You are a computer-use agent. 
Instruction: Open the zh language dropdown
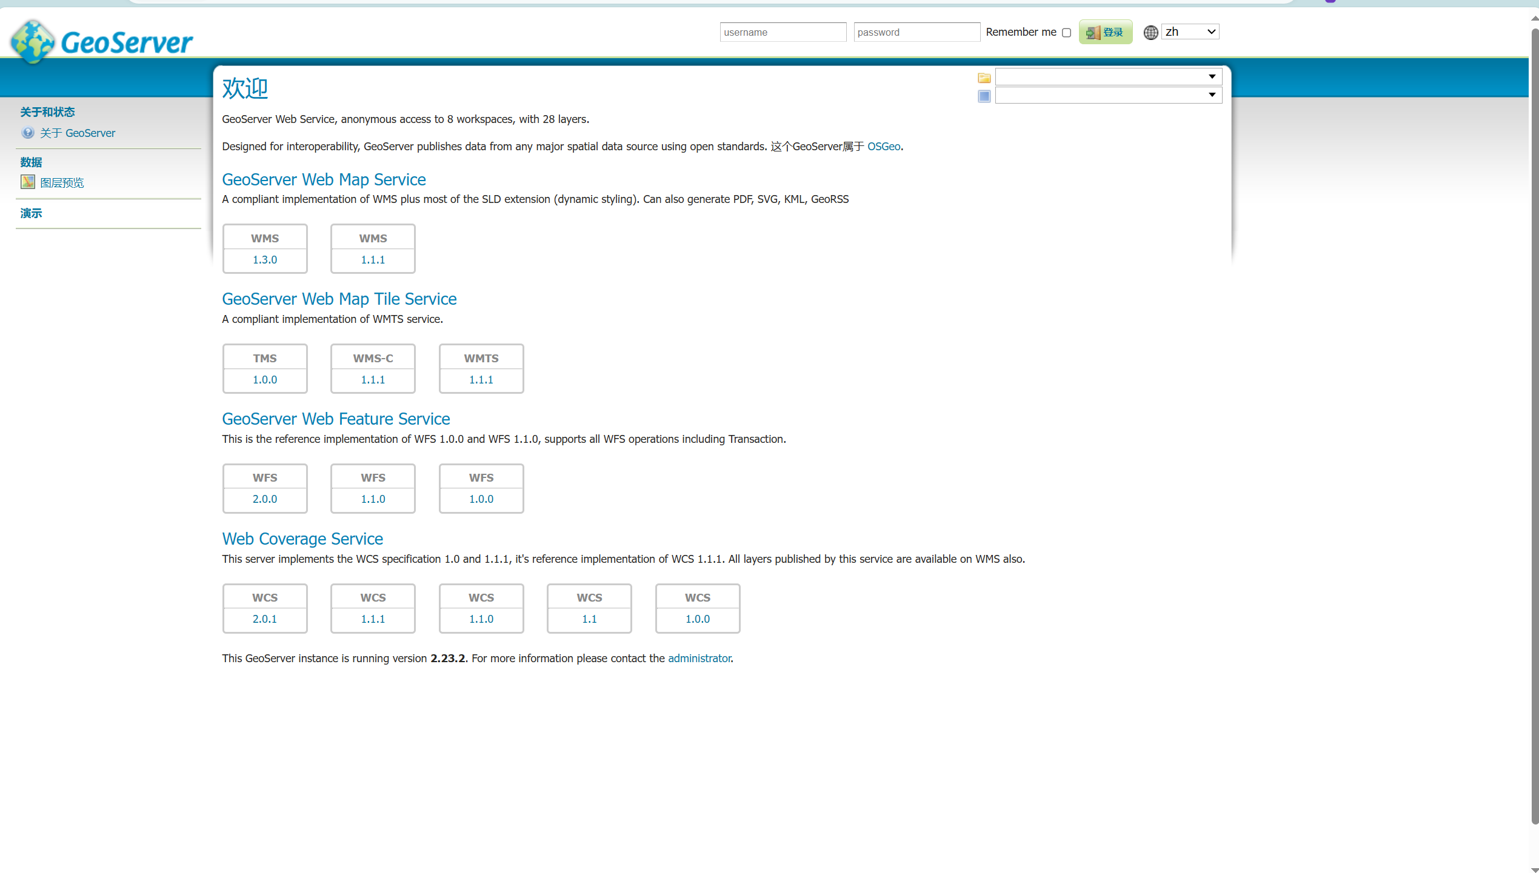tap(1190, 32)
